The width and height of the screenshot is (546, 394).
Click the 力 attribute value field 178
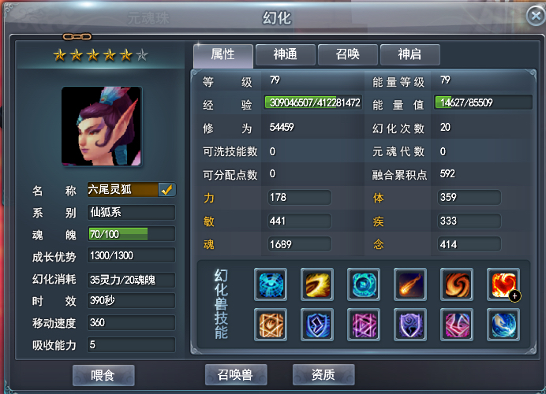300,198
